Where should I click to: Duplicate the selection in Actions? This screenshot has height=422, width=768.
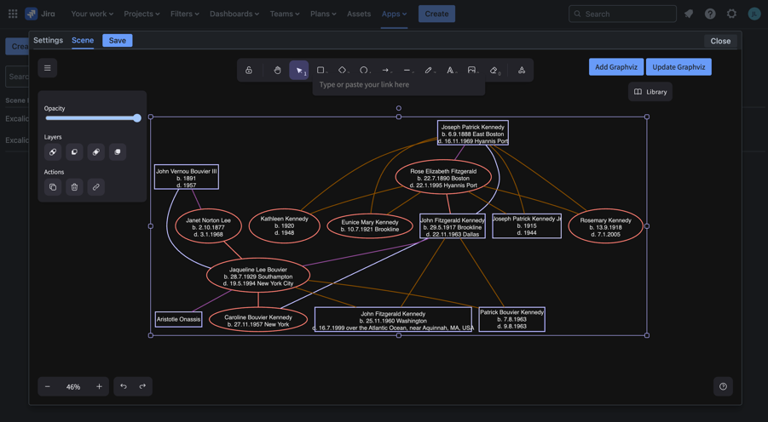[53, 187]
